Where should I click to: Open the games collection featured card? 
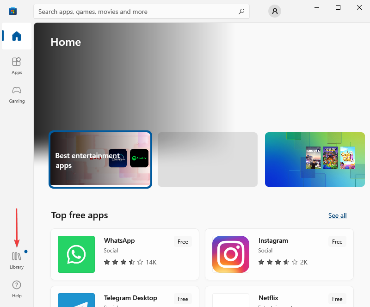(315, 160)
